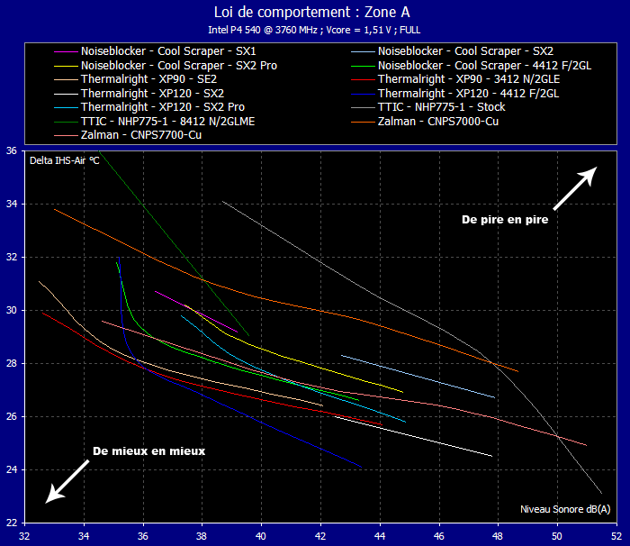Click the x-axis value 32
Image resolution: width=630 pixels, height=546 pixels.
pos(24,536)
